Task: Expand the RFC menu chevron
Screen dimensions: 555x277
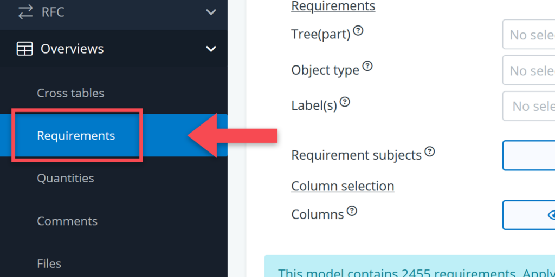Action: pos(211,12)
